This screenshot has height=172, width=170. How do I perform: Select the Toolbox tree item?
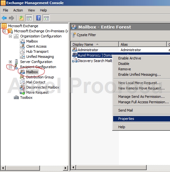point(26,98)
